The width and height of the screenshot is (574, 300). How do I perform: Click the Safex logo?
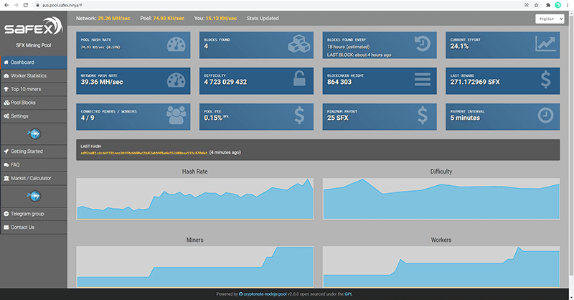(33, 27)
